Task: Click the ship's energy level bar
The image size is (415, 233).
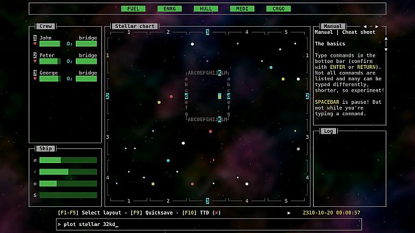Action: (68, 172)
